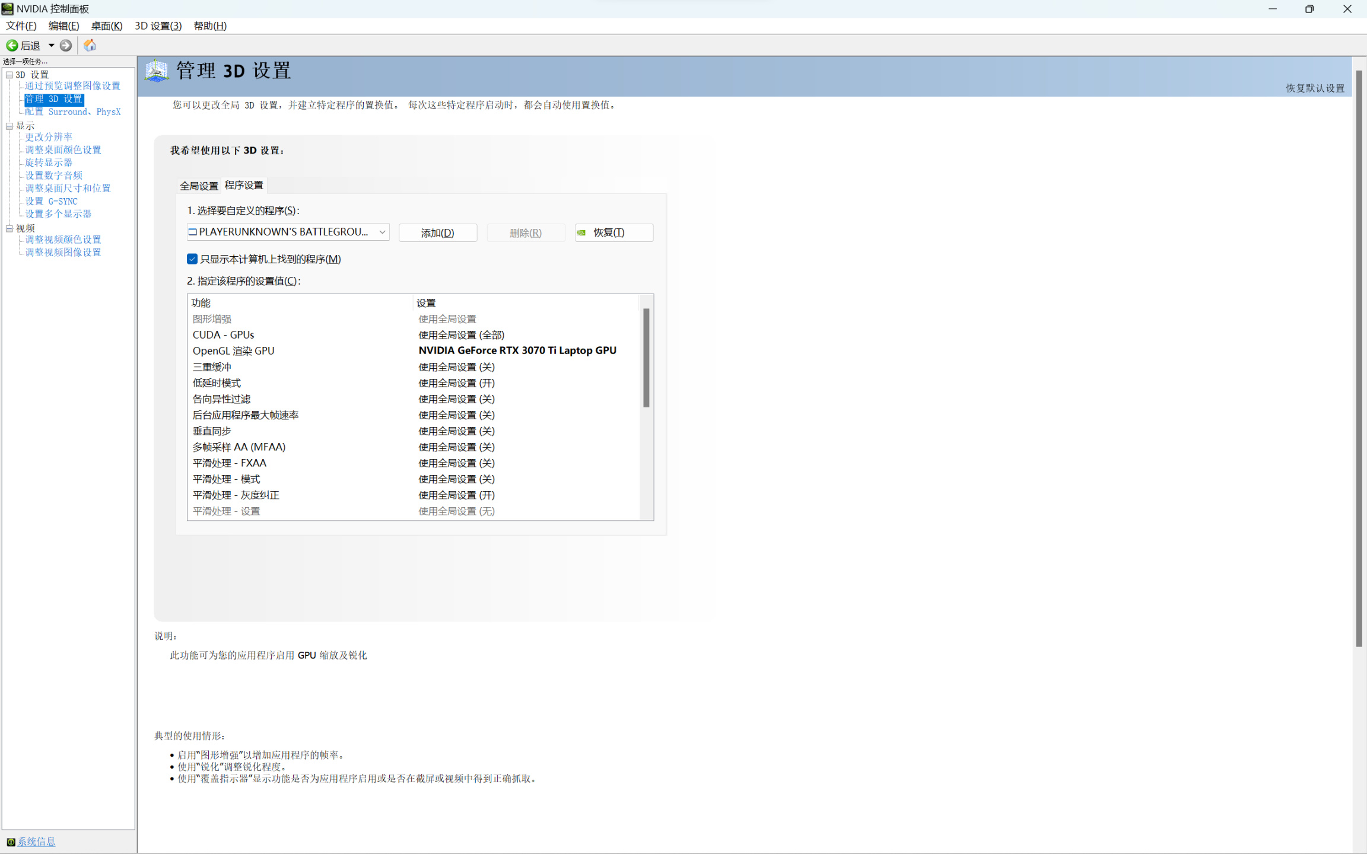Open 调整桌面颜色设置 in sidebar
Screen dimensions: 1367x854
[x=63, y=150]
